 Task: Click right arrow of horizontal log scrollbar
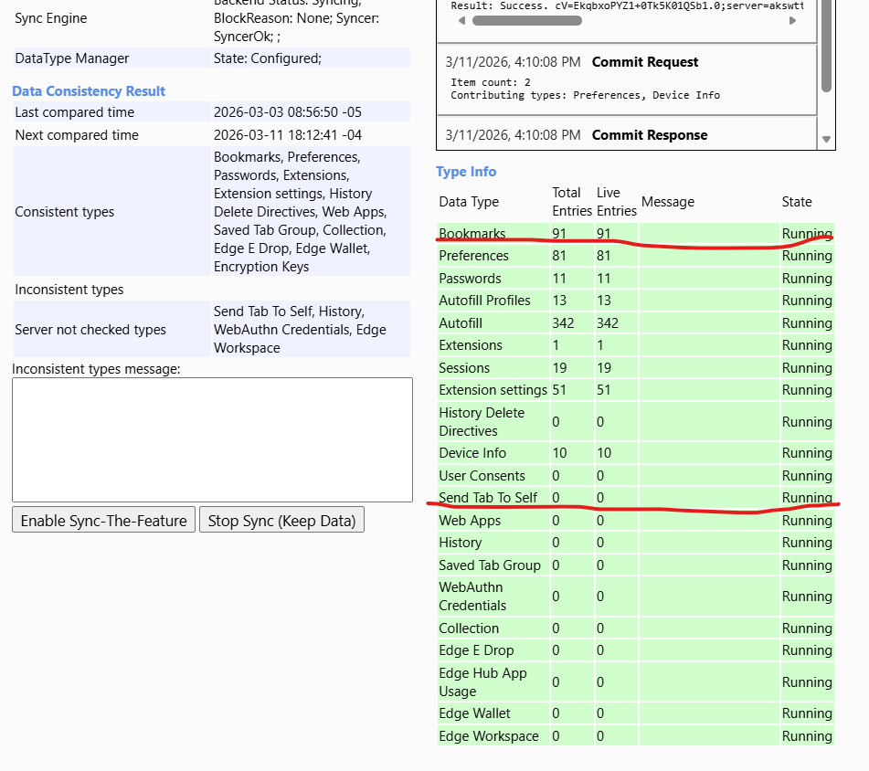(x=792, y=21)
